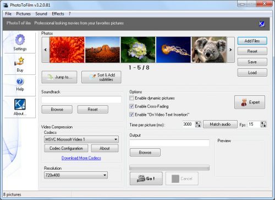Browse for a soundtrack file
The height and width of the screenshot is (200, 275).
pos(57,109)
